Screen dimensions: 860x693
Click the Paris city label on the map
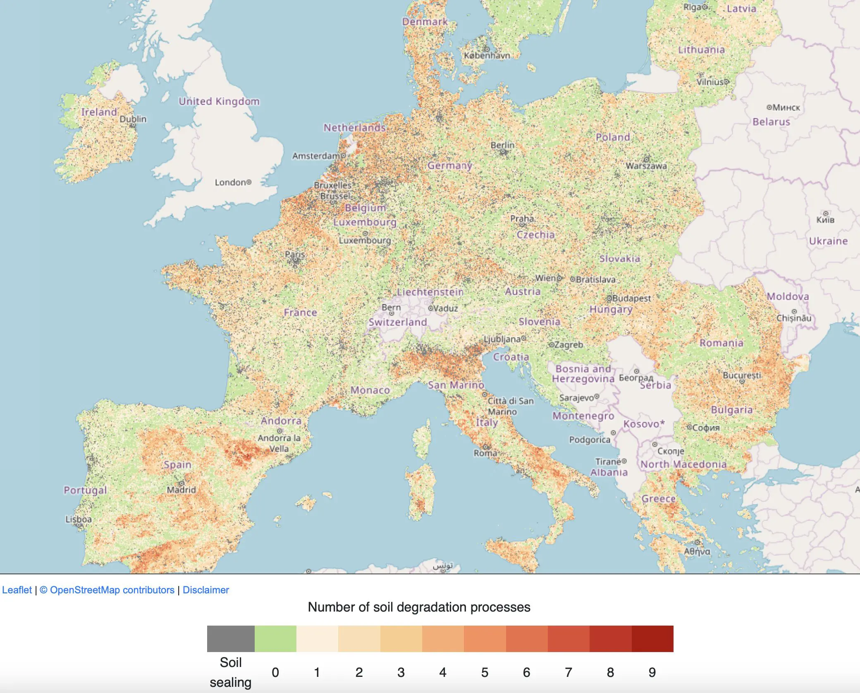[x=295, y=254]
